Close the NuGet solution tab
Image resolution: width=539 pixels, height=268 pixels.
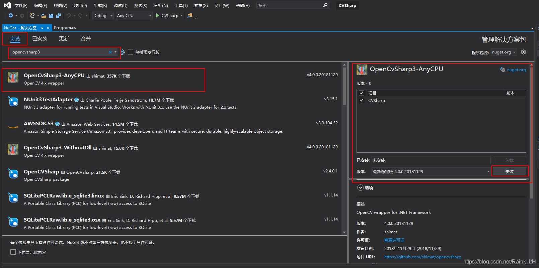[x=48, y=28]
